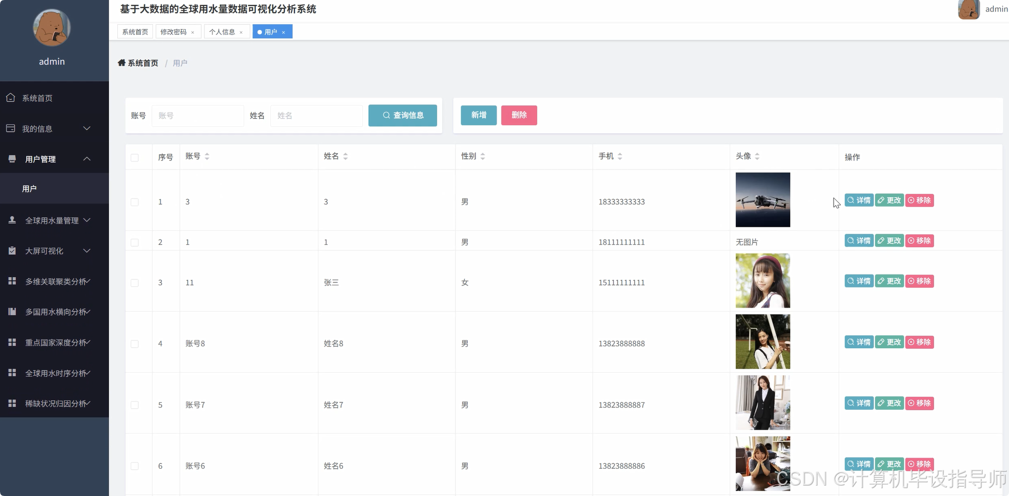
Task: Click 更改 for user 姓名6
Action: pyautogui.click(x=890, y=464)
